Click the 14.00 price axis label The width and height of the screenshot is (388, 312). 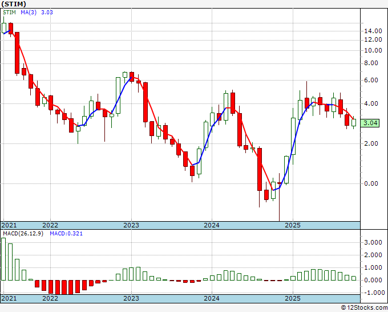[x=373, y=31]
